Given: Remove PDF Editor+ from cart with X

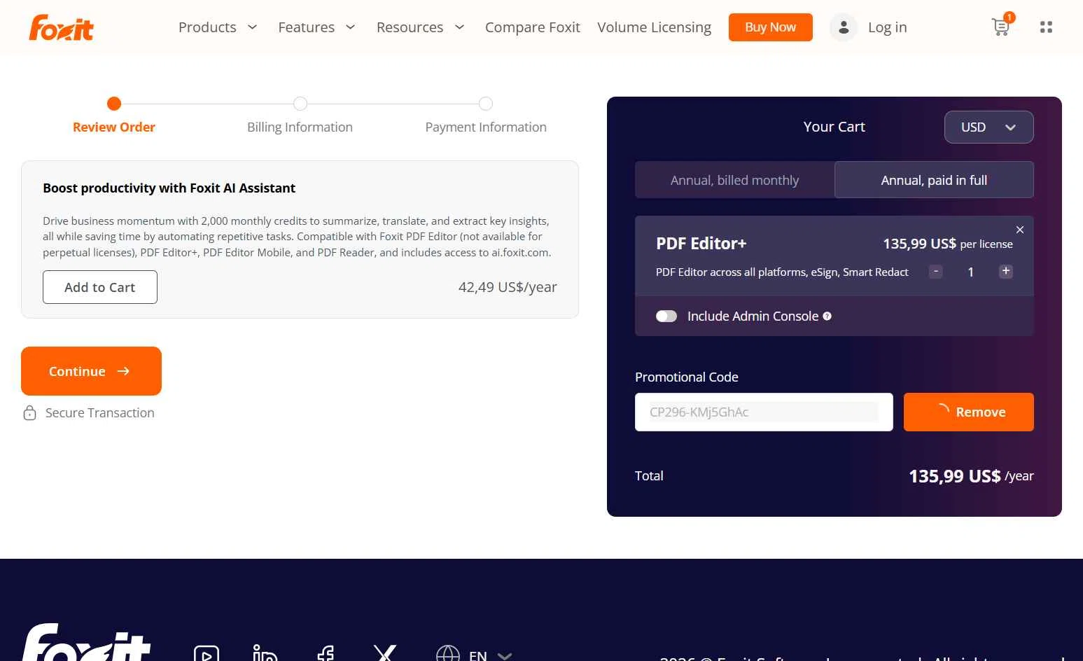Looking at the screenshot, I should 1020,230.
